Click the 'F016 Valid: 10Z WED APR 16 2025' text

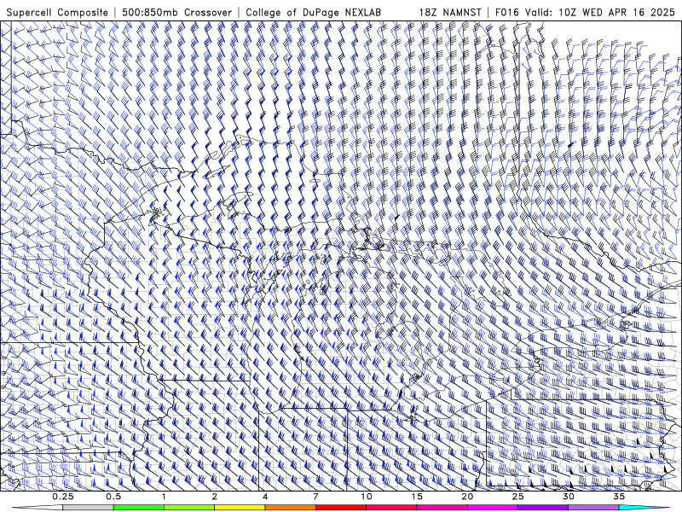[x=585, y=12]
